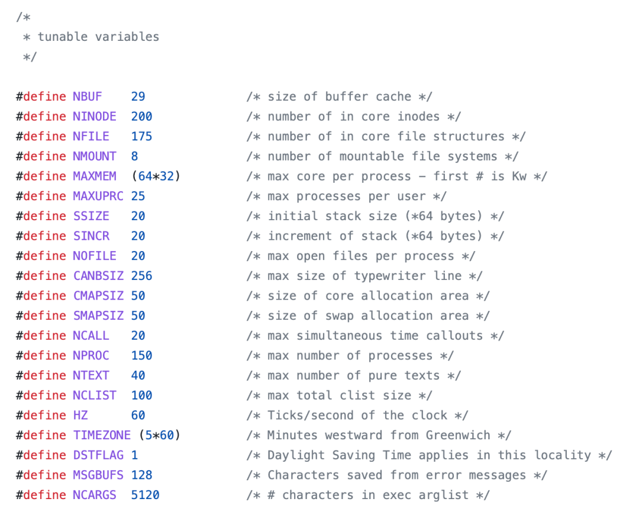Click the NTEXT macro name

point(91,375)
